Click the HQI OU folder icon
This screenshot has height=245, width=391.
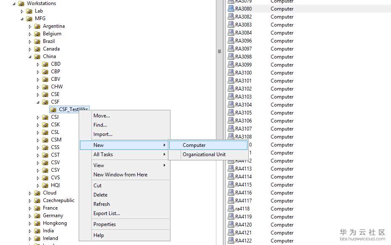45,185
